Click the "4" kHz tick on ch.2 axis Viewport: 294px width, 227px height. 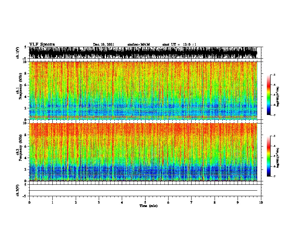click(26, 158)
